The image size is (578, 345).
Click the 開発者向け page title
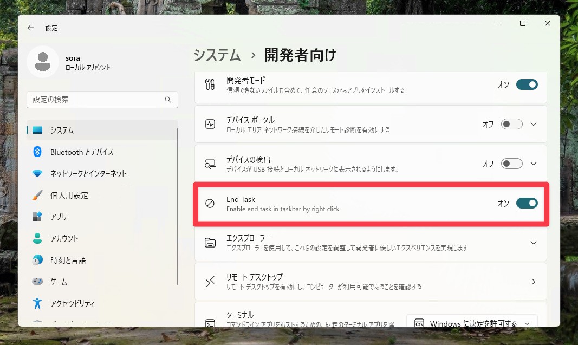tap(300, 55)
